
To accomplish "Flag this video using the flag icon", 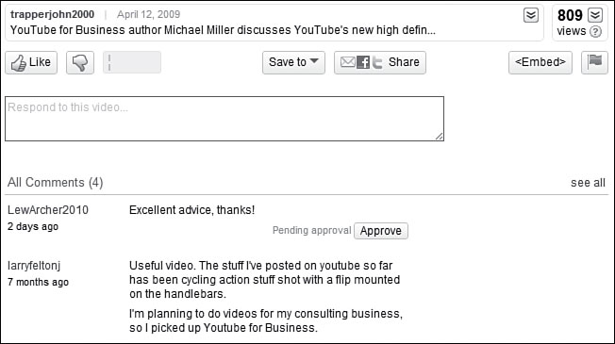I will [x=594, y=62].
